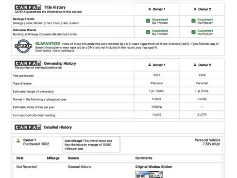Click the Original Window Sticker heading
This screenshot has width=237, height=178.
(x=153, y=167)
